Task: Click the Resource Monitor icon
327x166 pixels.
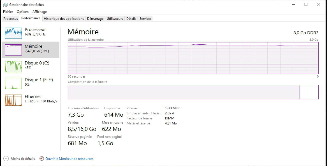Action: (x=42, y=158)
